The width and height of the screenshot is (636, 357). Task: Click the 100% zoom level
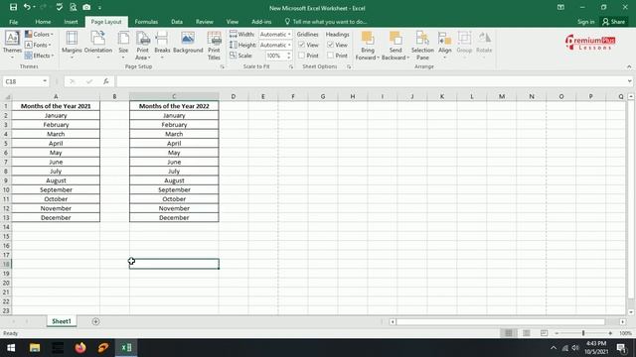[x=625, y=333]
